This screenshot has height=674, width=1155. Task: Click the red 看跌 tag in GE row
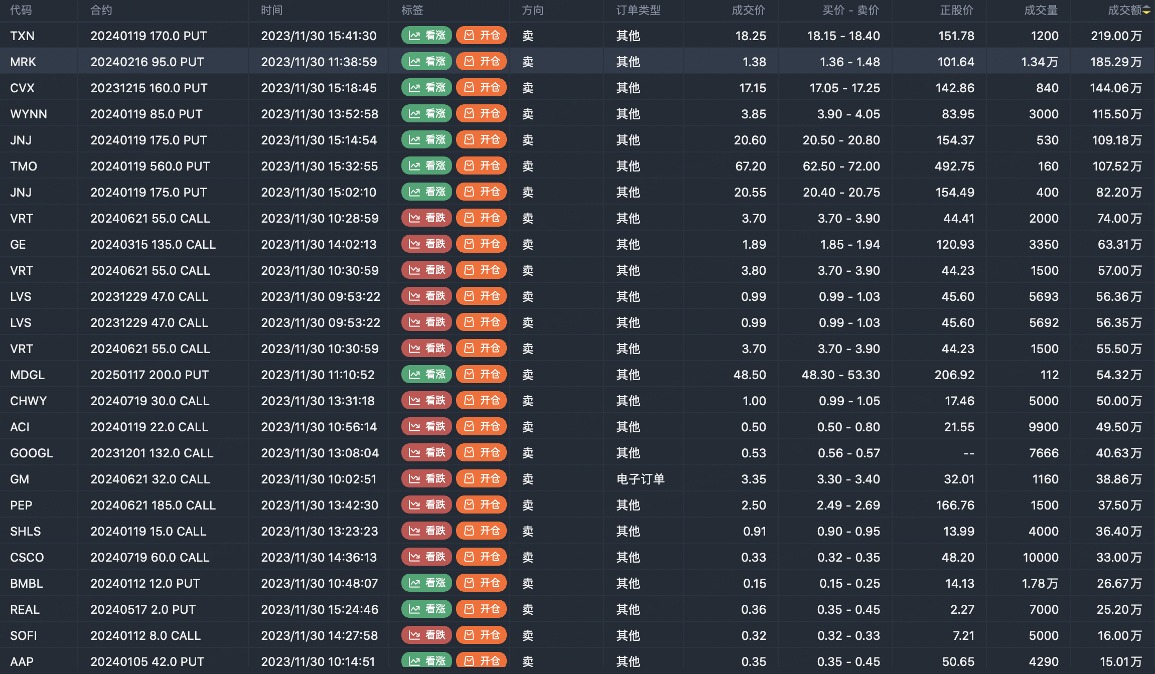coord(426,244)
